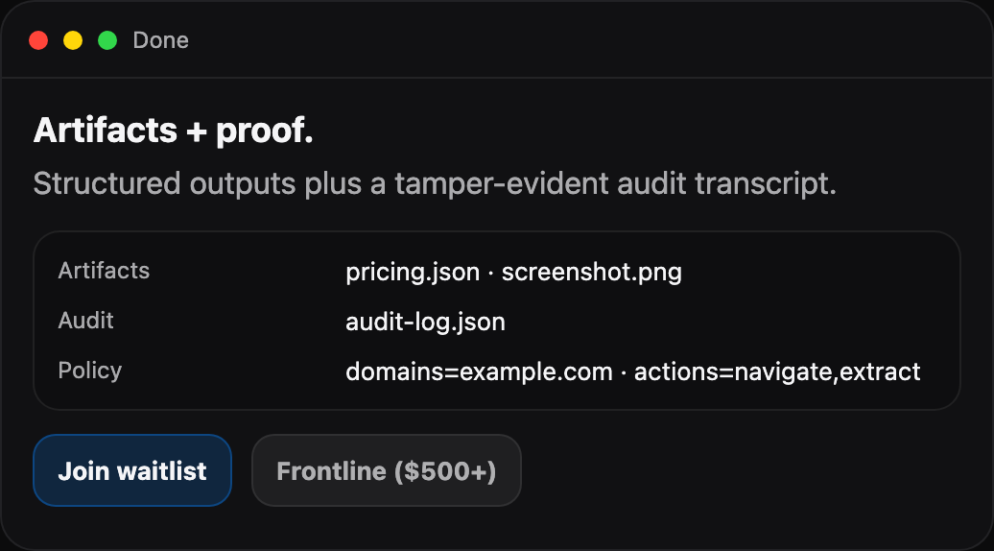This screenshot has height=551, width=994.
Task: Click the actions=navigate,extract policy value
Action: pos(777,371)
